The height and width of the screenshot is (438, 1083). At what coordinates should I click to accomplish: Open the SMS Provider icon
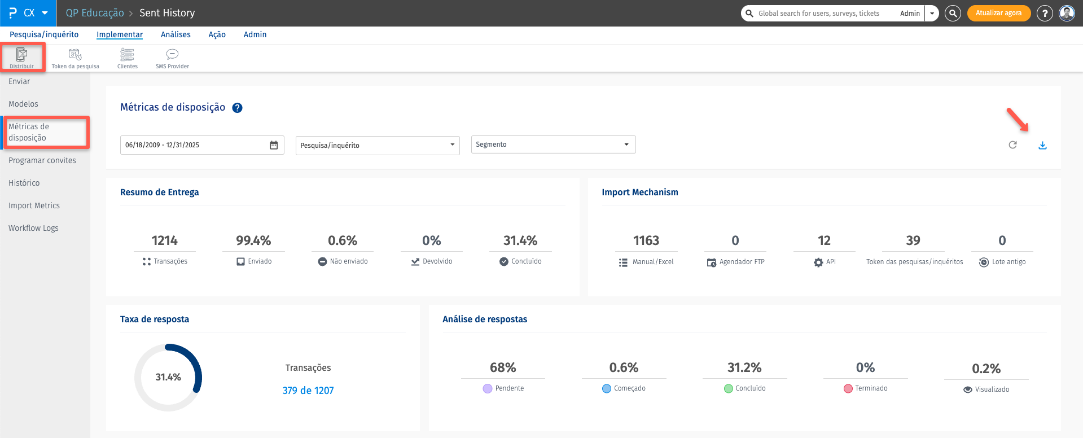click(172, 58)
